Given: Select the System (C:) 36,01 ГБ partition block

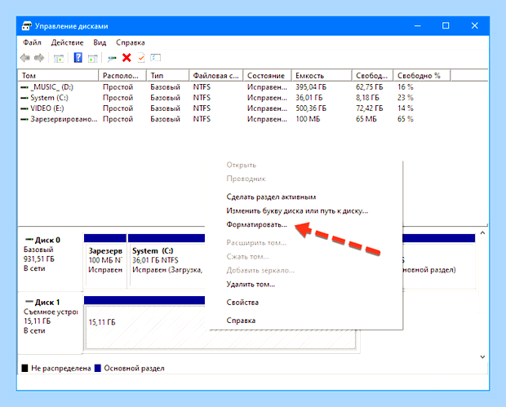Looking at the screenshot, I should pyautogui.click(x=166, y=260).
